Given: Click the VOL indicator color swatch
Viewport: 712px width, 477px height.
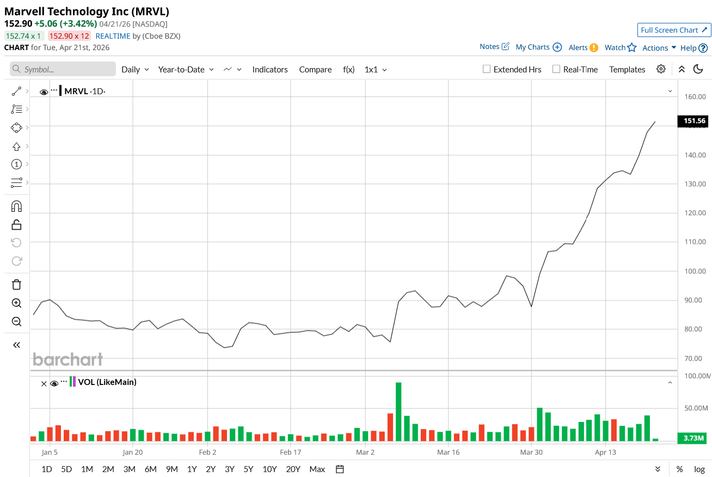Looking at the screenshot, I should coord(73,382).
